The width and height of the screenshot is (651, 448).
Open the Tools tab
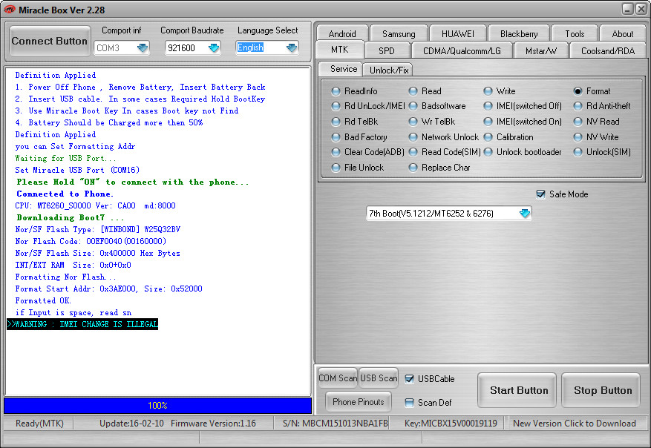[575, 33]
